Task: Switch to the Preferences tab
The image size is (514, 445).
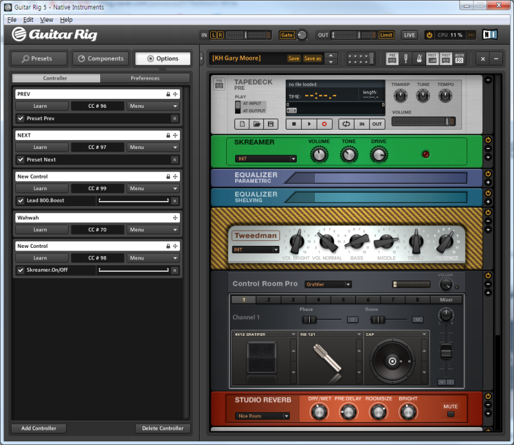Action: [145, 78]
